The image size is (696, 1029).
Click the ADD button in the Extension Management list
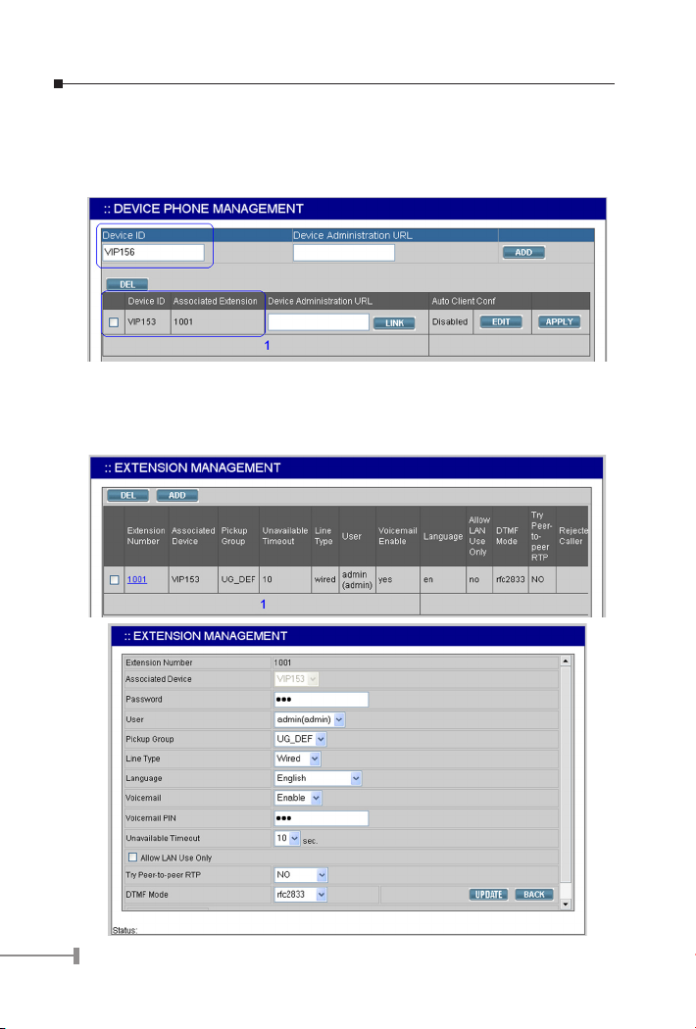pyautogui.click(x=176, y=496)
